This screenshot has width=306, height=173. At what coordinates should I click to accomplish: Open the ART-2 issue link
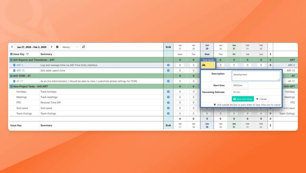pyautogui.click(x=20, y=65)
